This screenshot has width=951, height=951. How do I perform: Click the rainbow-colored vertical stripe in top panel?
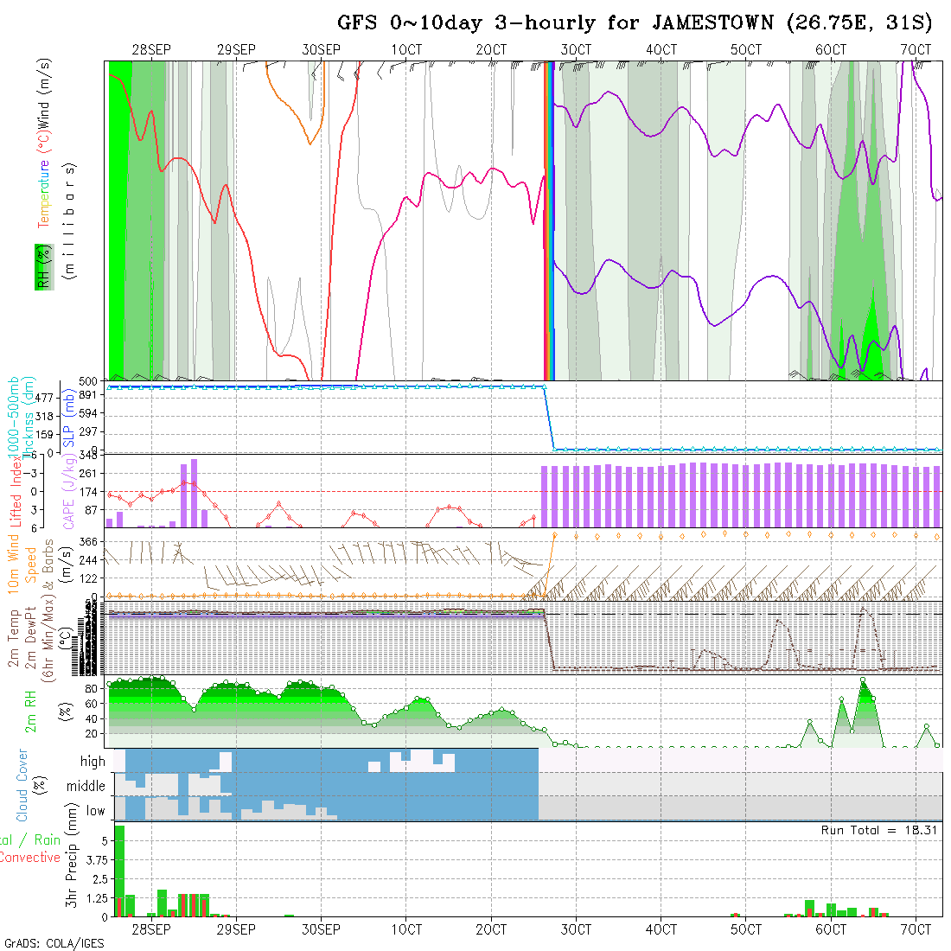pyautogui.click(x=548, y=220)
